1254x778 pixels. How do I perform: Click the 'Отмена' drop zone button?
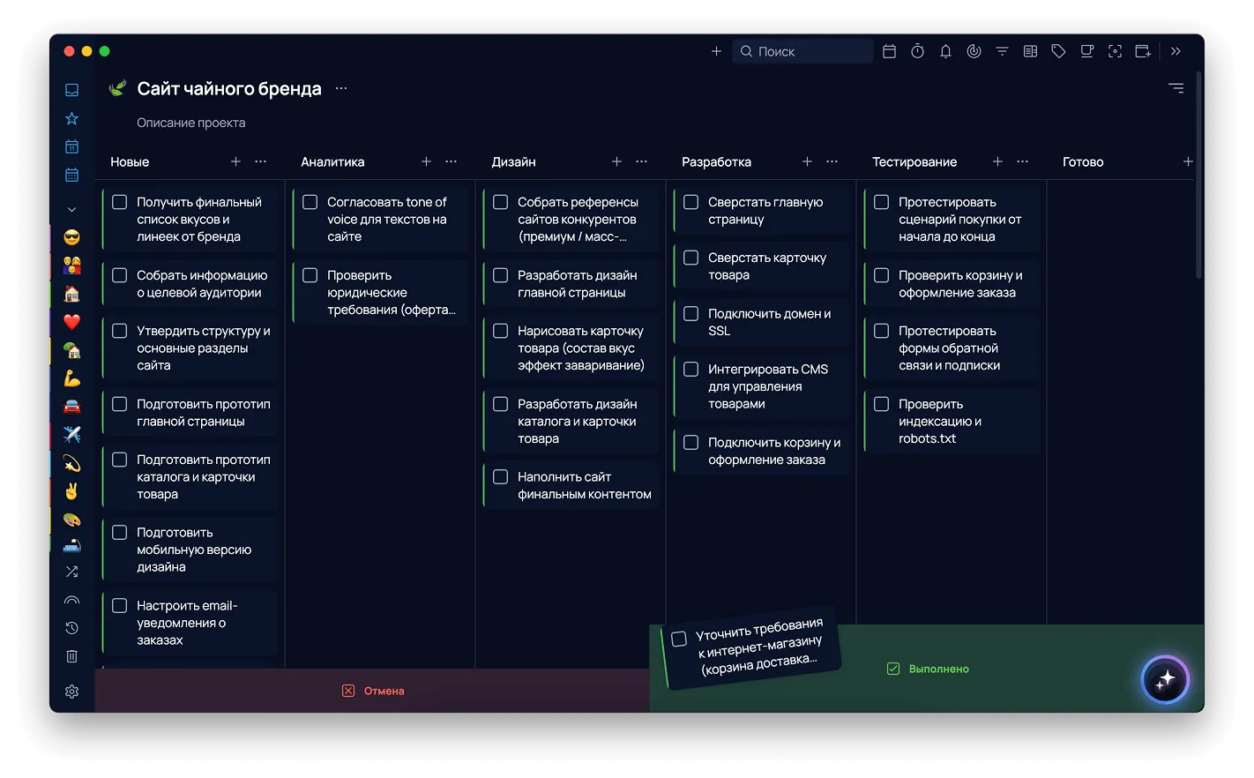(373, 691)
